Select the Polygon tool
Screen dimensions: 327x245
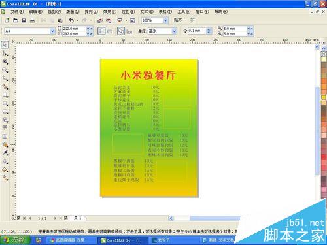pos(5,112)
